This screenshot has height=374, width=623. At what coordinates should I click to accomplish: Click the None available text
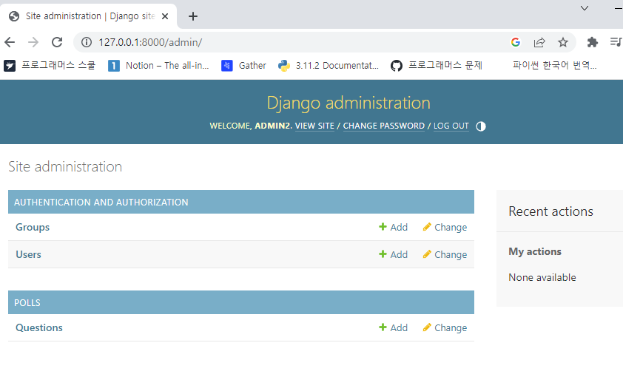542,277
